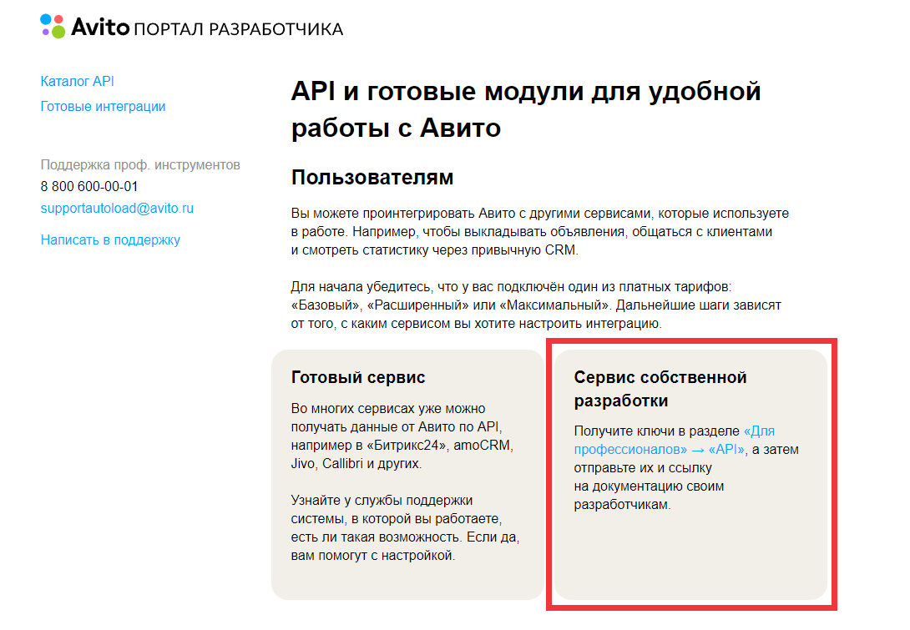Click the paragraph starting with Вы можете проинтегрировать
Image resolution: width=910 pixels, height=630 pixels.
click(x=539, y=231)
